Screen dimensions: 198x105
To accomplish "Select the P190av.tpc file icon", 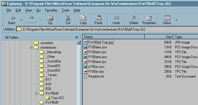I will (85, 71).
